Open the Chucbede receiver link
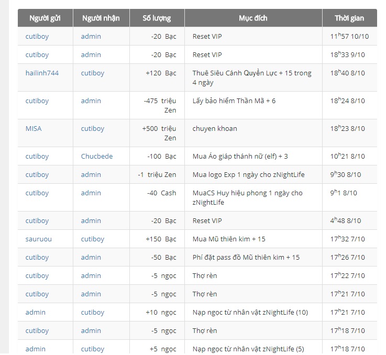The width and height of the screenshot is (386, 355). point(96,157)
